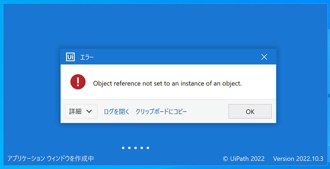Click the chevron arrow beside 詳細
Viewport: 330px width, 169px height.
(89, 111)
